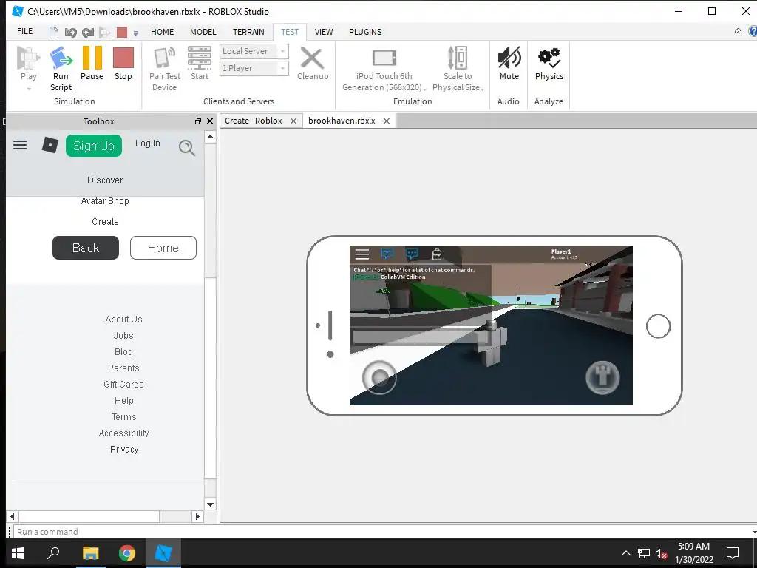The height and width of the screenshot is (568, 757).
Task: Tap the in-game jump button
Action: coord(602,377)
